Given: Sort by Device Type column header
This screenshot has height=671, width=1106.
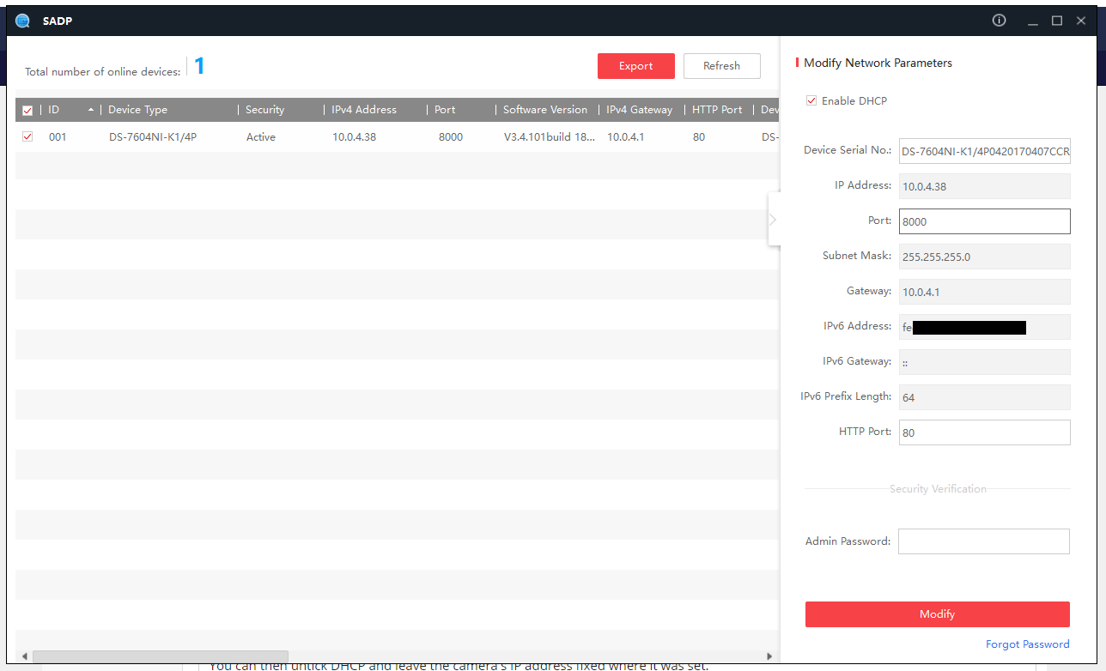Looking at the screenshot, I should click(138, 110).
